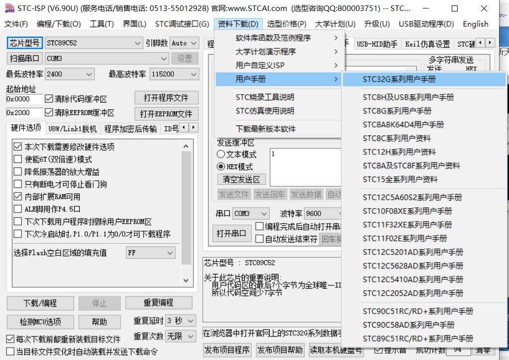Open the 引脚数 Auto dropdown
509x360 pixels.
(184, 43)
